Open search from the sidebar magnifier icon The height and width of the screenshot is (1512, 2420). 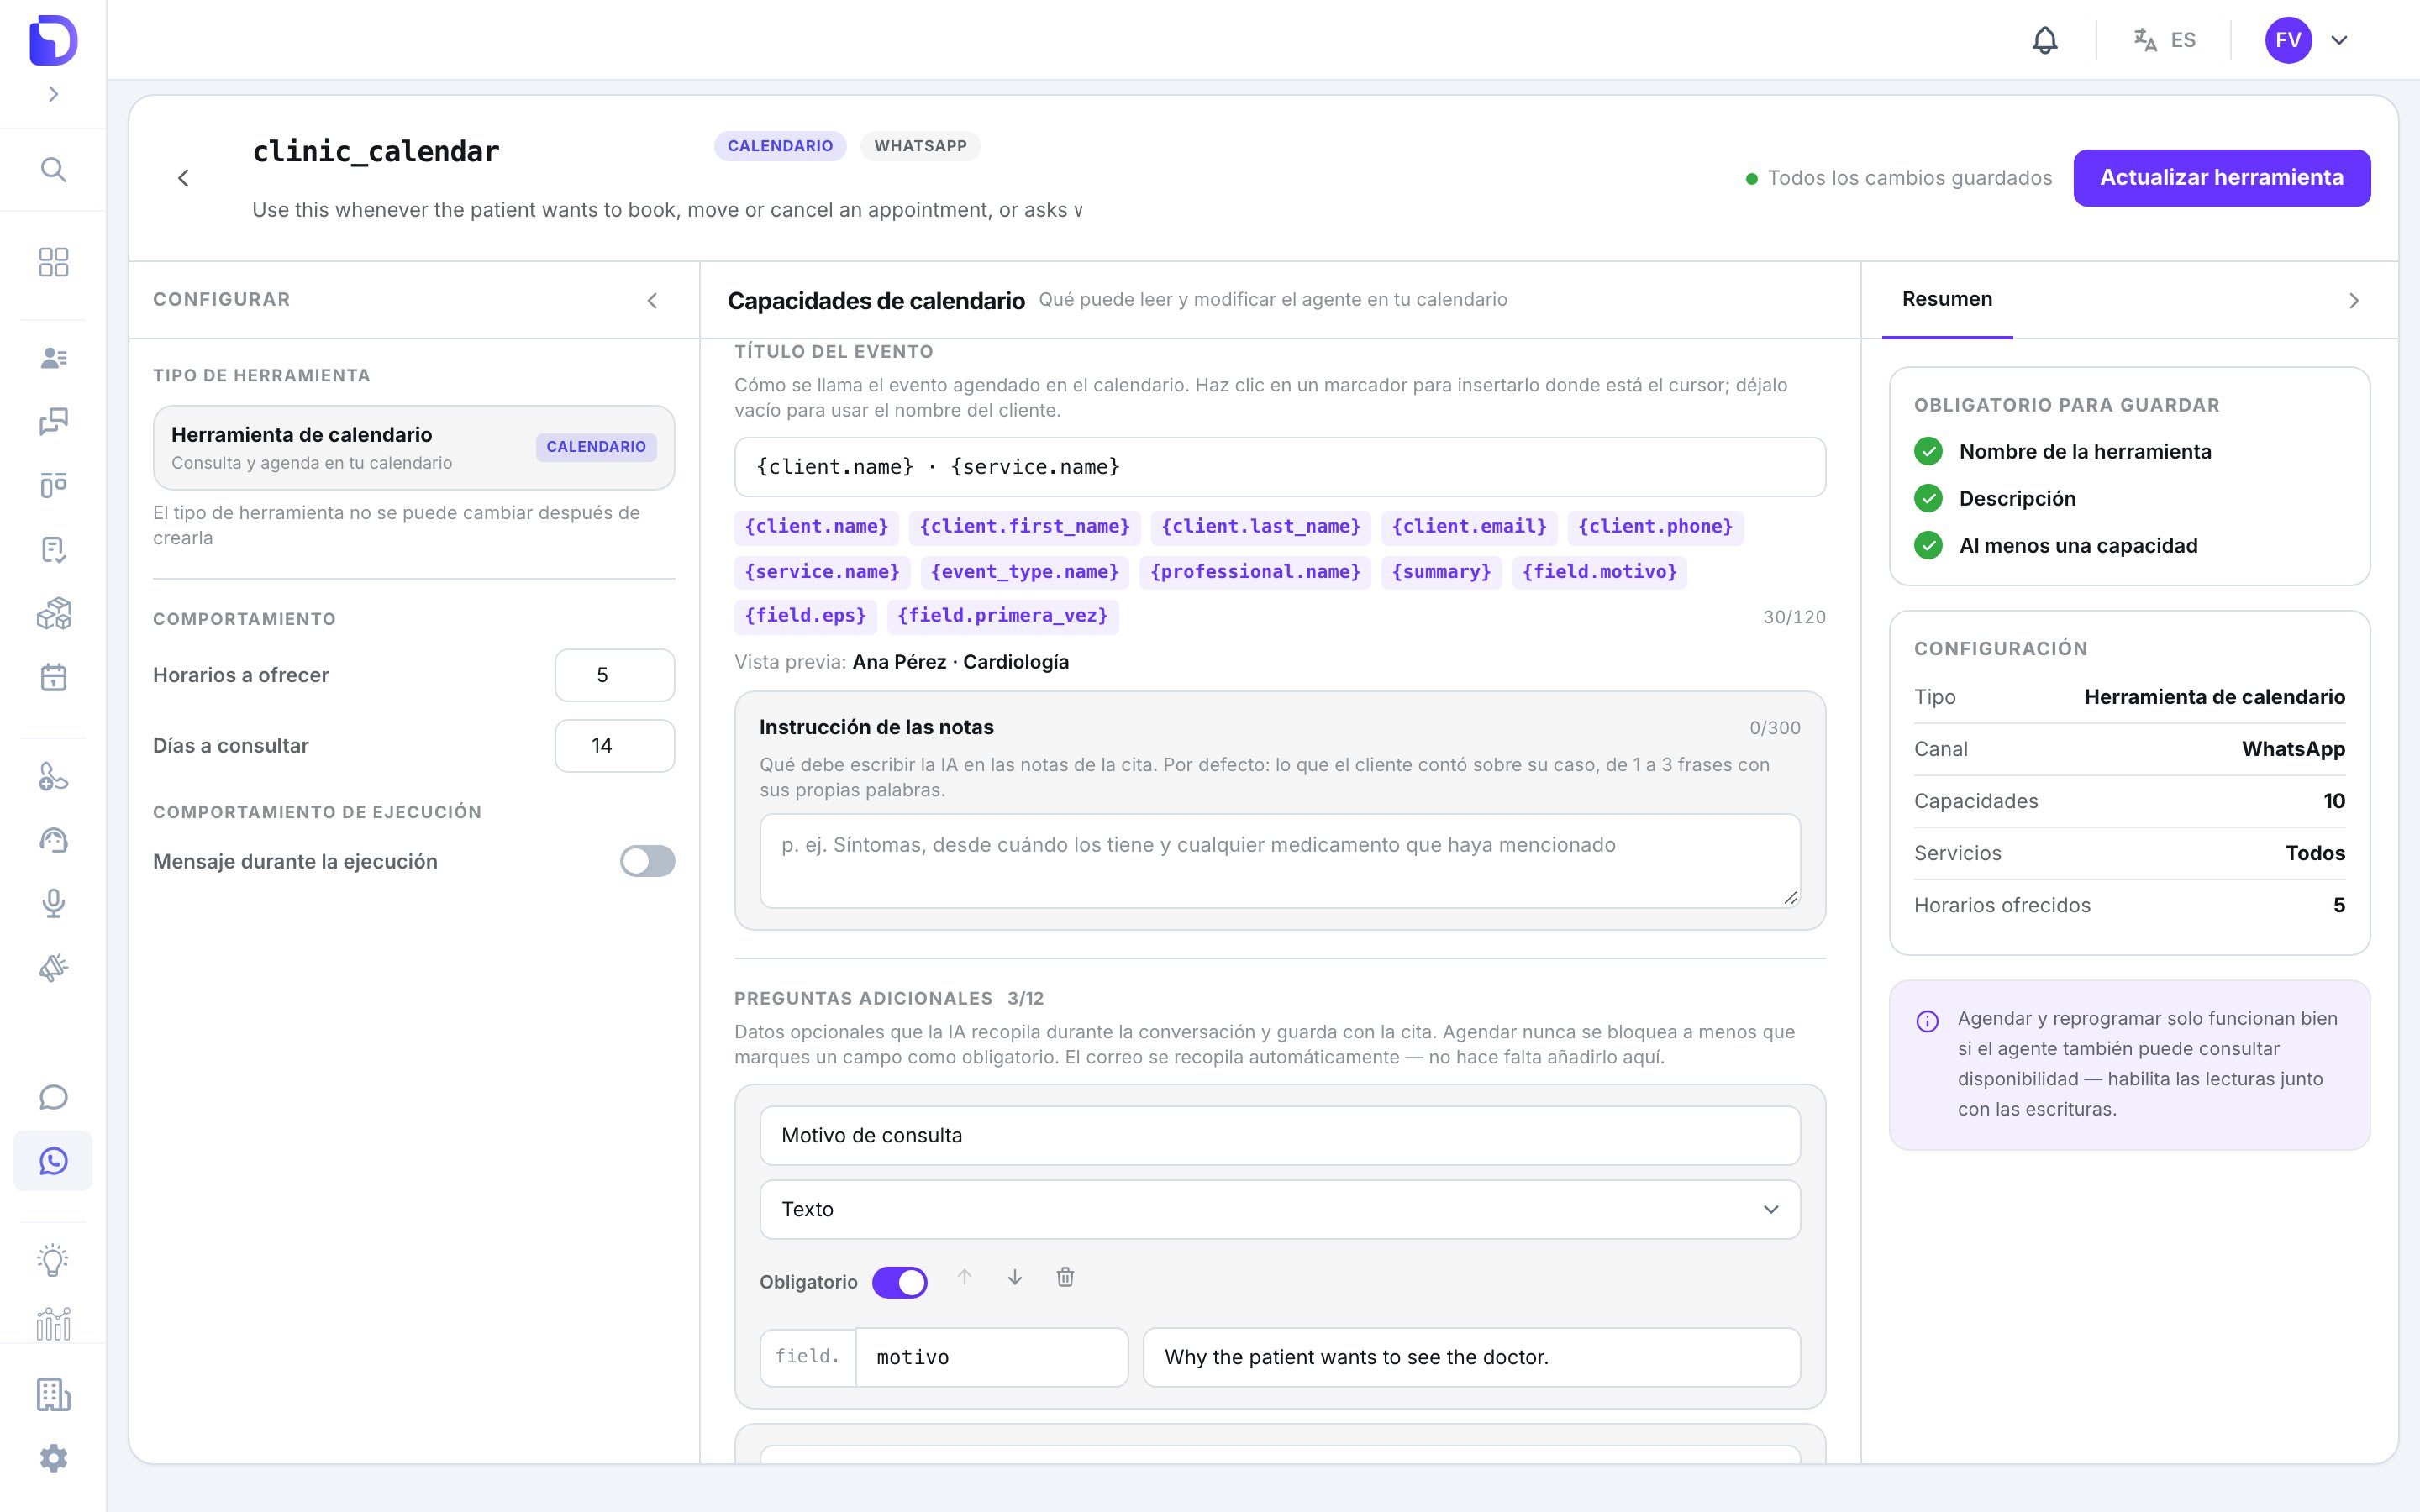click(x=54, y=170)
